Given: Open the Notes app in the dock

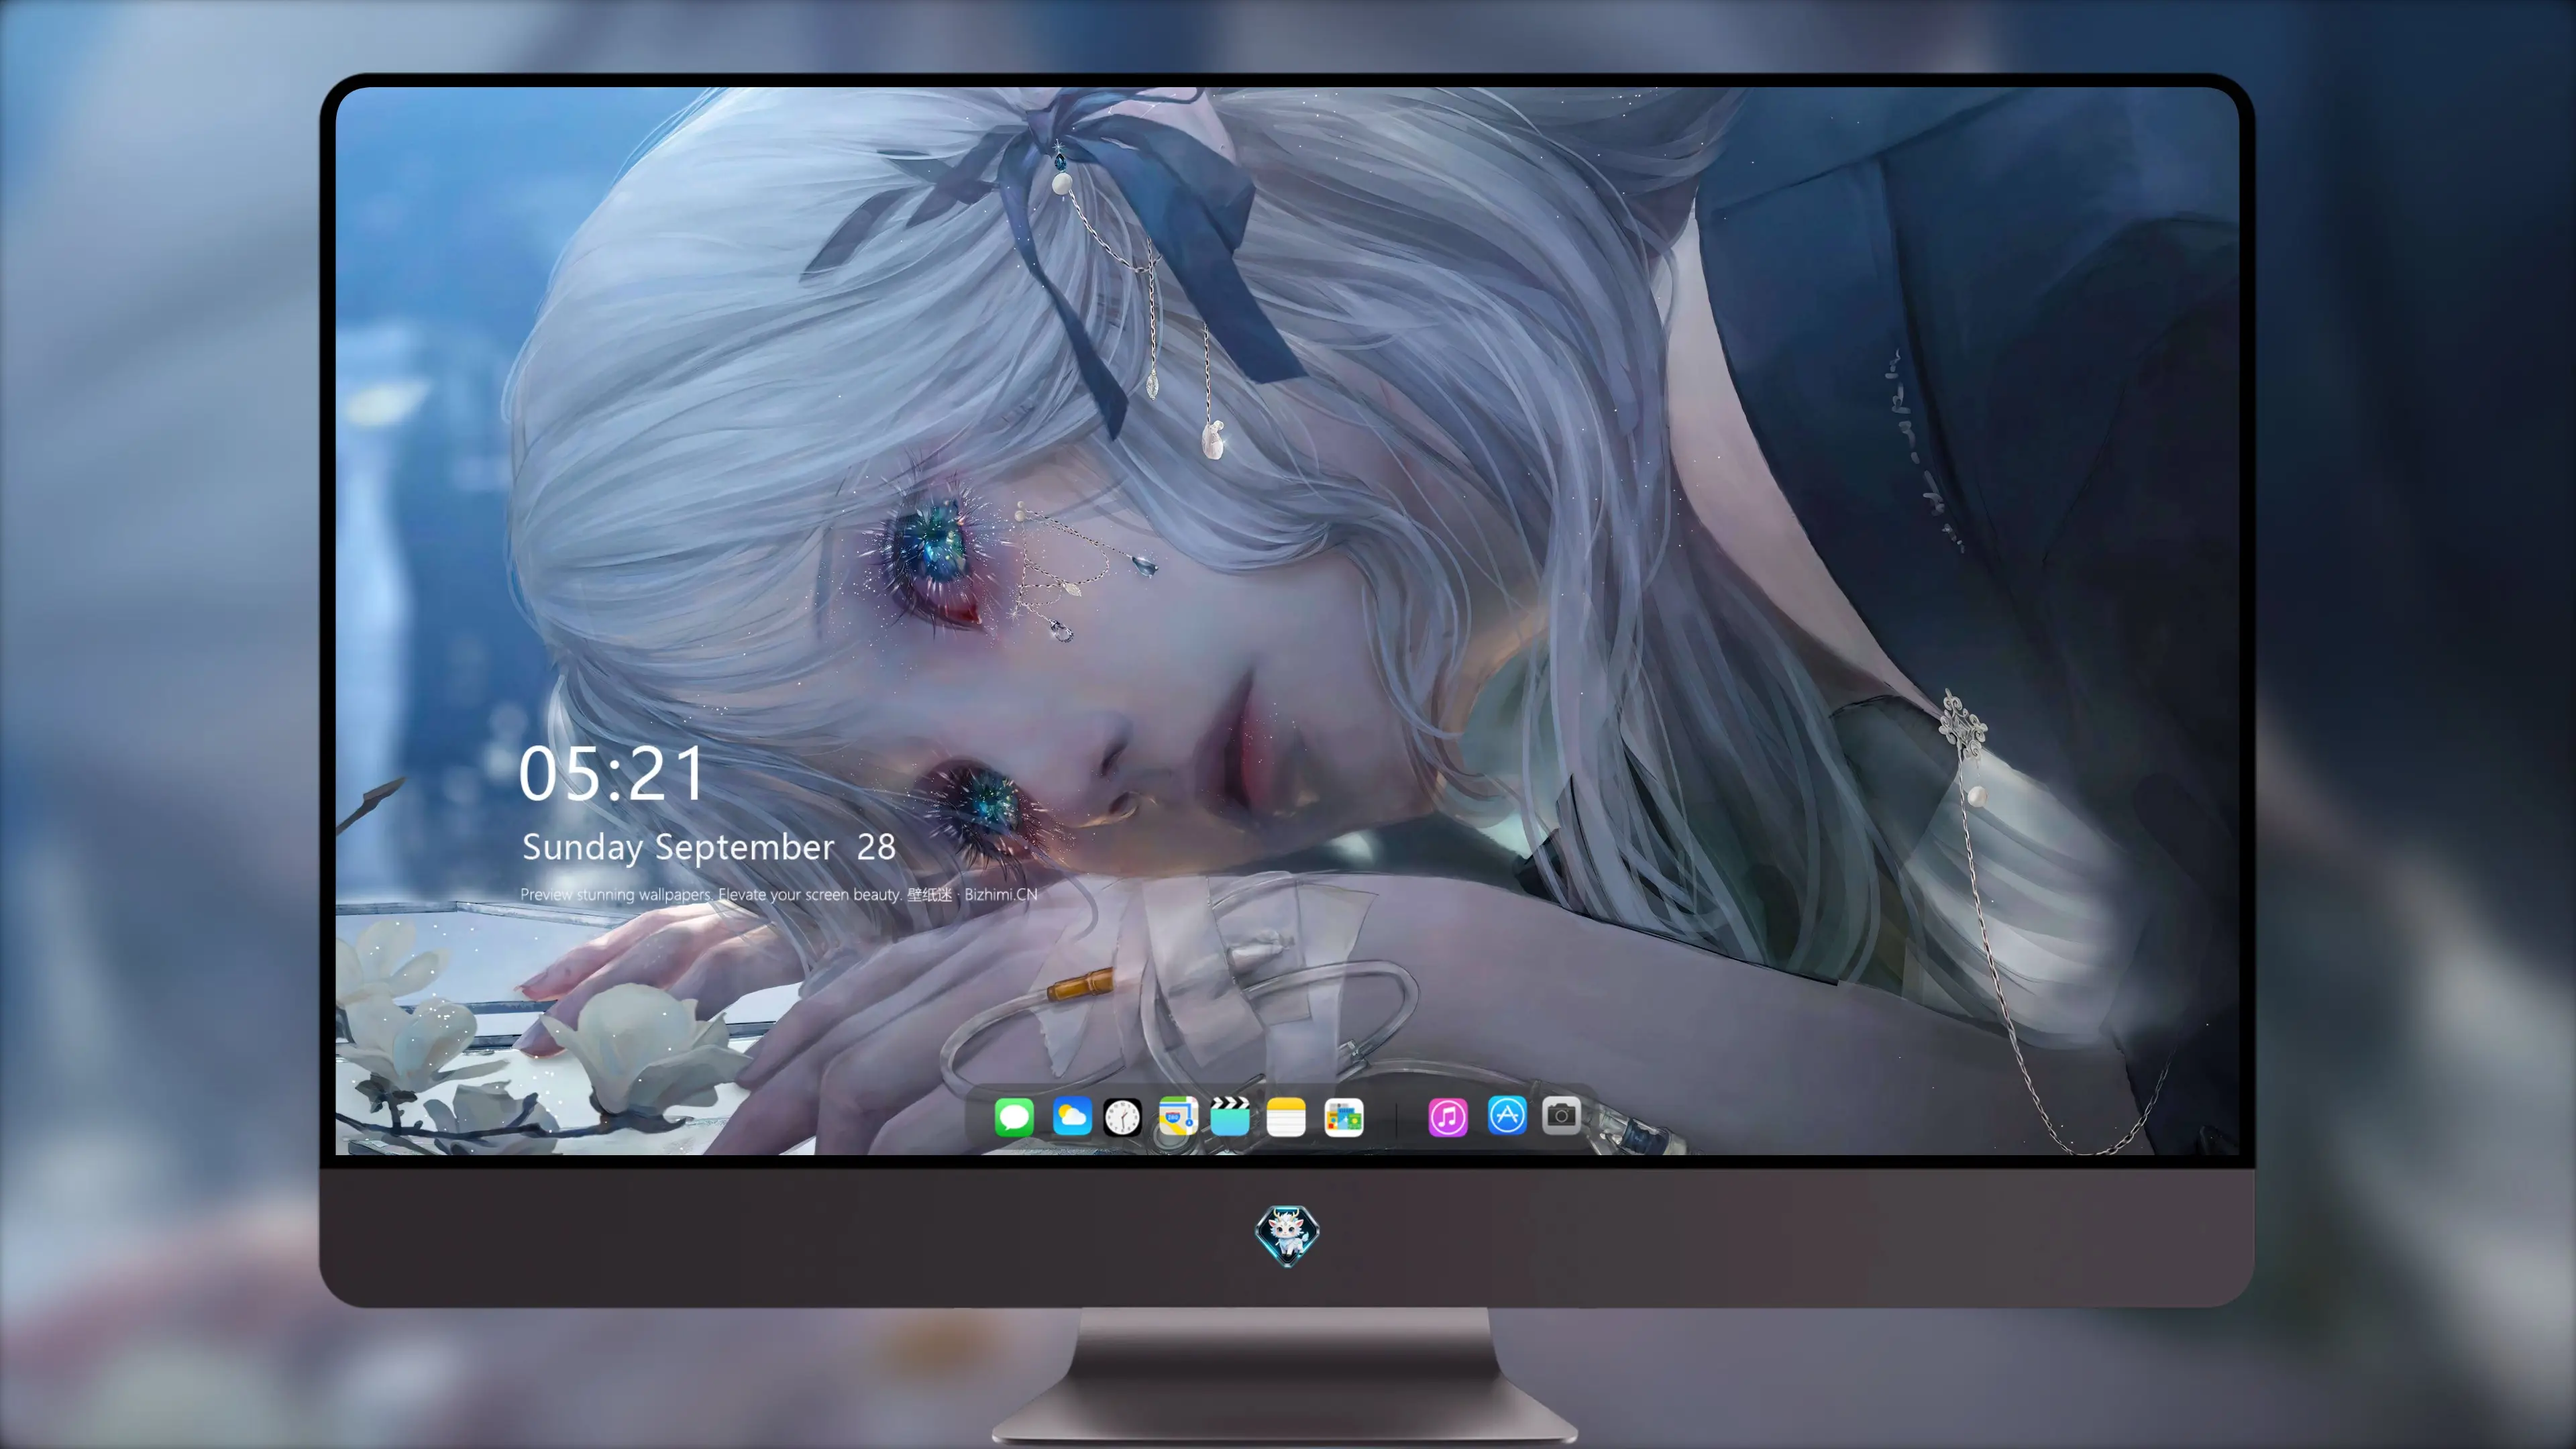Looking at the screenshot, I should (x=1286, y=1117).
